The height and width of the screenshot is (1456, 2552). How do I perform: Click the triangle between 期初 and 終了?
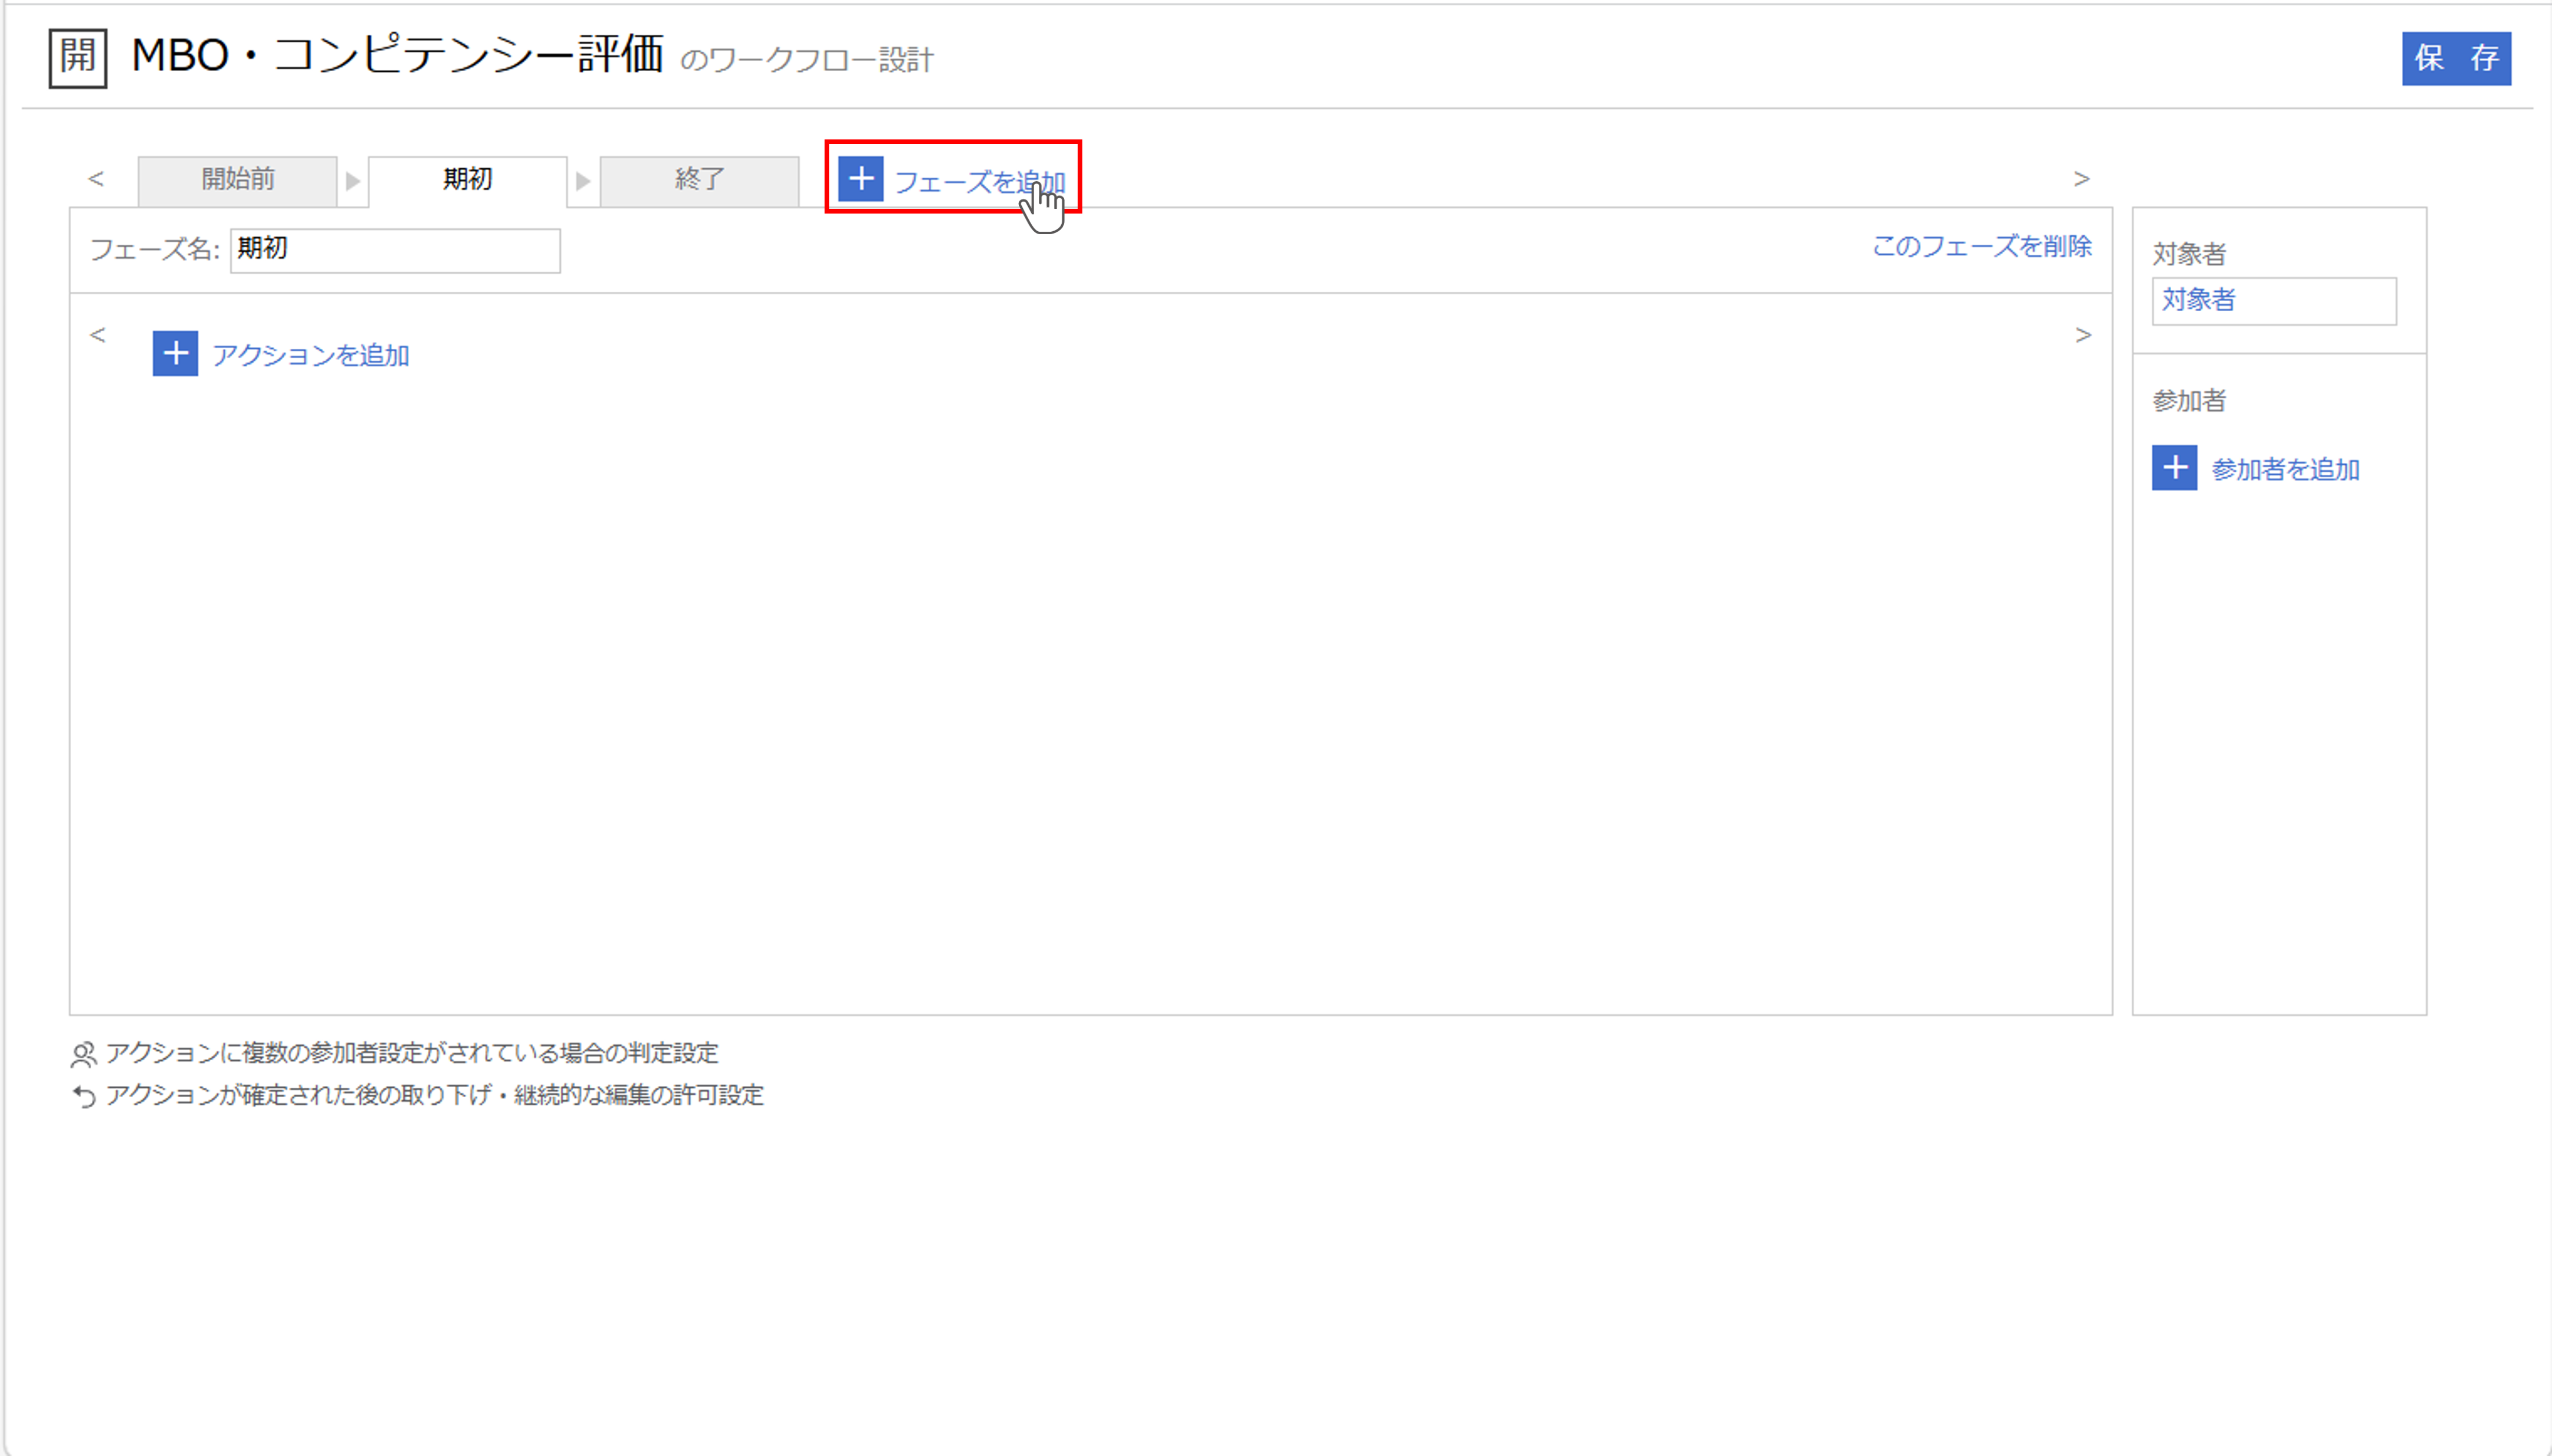click(x=583, y=182)
